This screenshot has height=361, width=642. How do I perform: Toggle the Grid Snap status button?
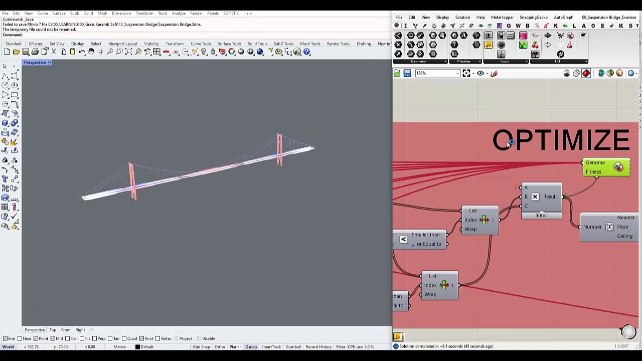click(201, 347)
